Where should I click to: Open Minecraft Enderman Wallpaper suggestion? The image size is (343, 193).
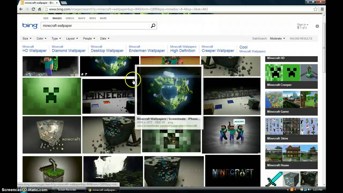pyautogui.click(x=147, y=49)
